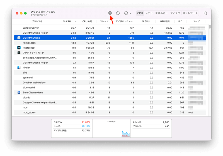Image resolution: width=223 pixels, height=156 pixels.
Task: Open the ellipsis more-actions menu
Action: [128, 13]
